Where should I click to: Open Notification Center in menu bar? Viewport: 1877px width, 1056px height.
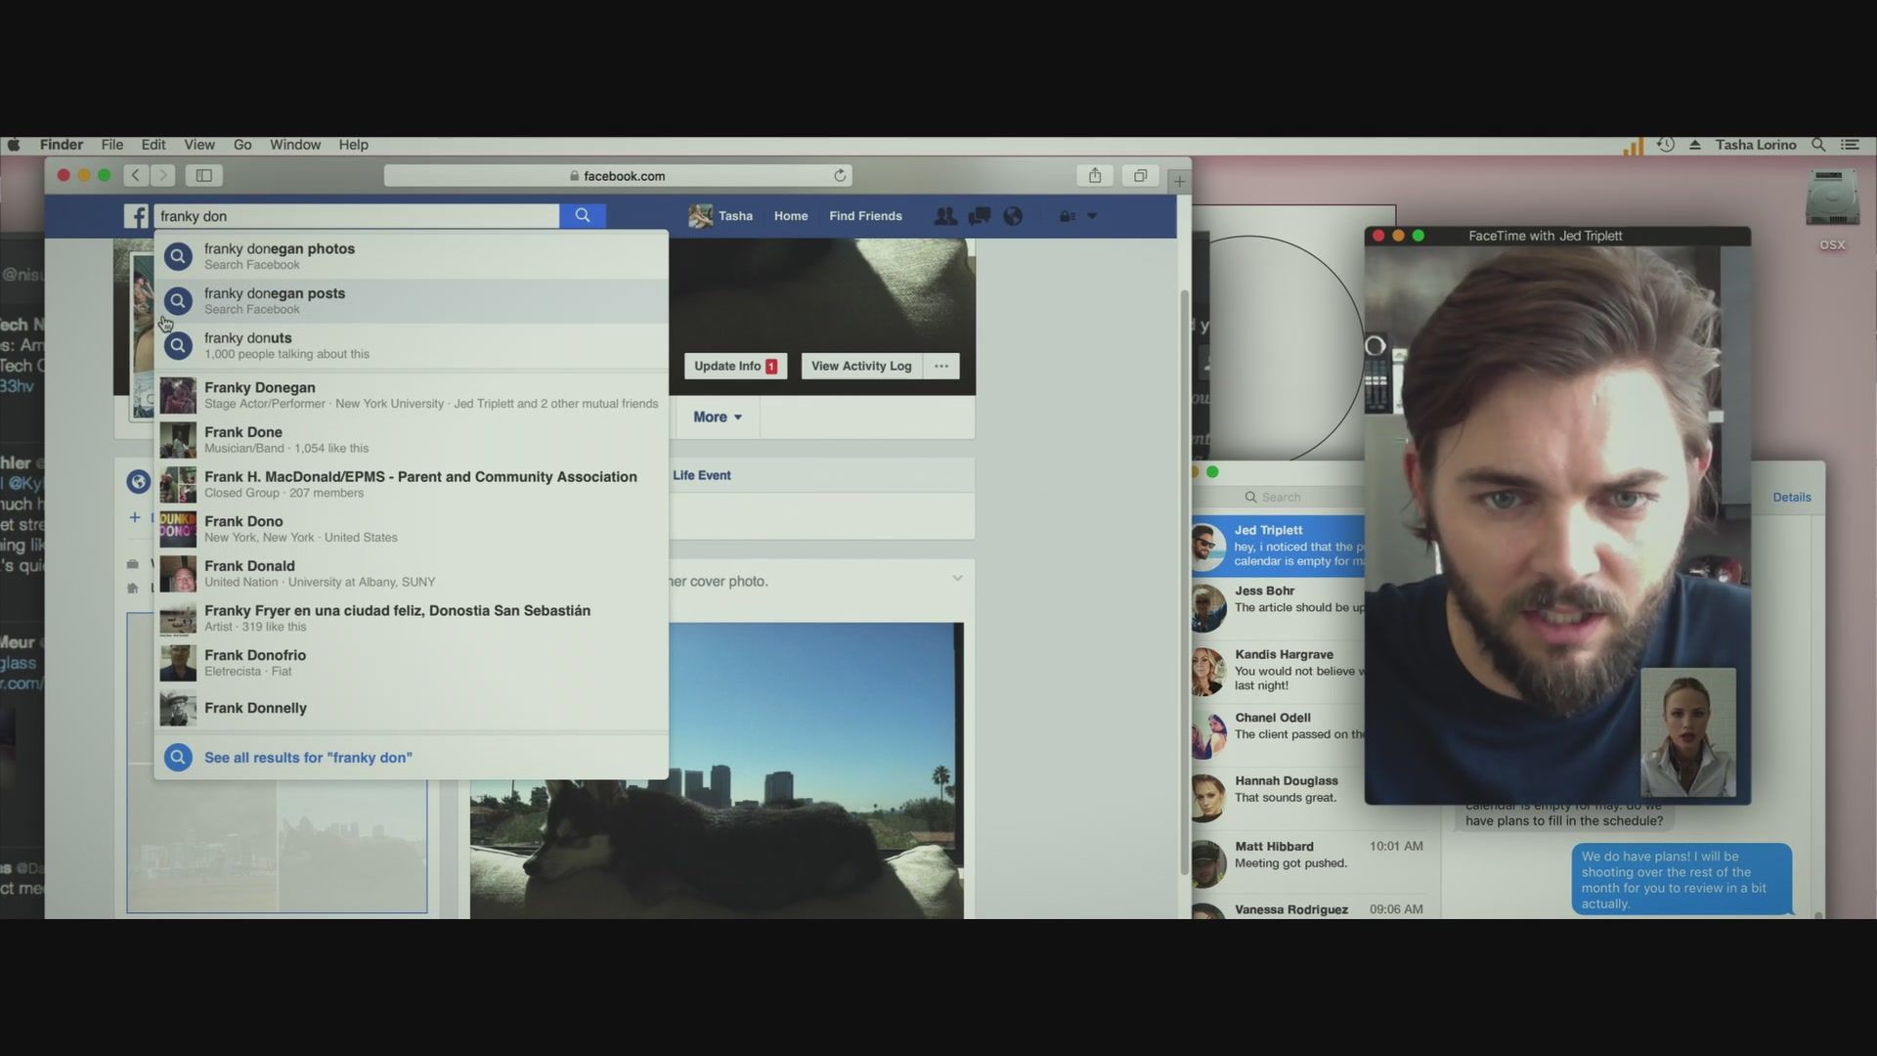coord(1850,145)
